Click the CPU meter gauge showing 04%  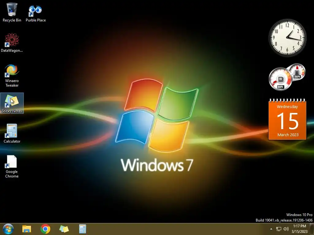tap(280, 79)
